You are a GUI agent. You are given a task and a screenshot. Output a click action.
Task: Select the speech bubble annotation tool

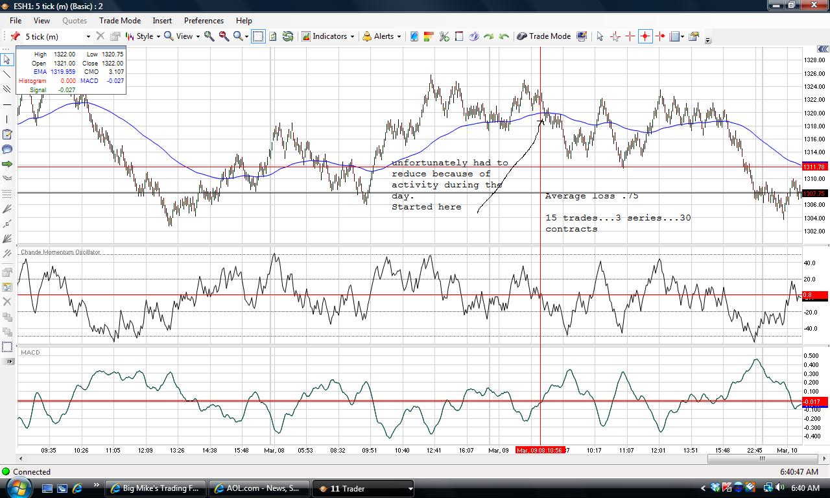[7, 149]
